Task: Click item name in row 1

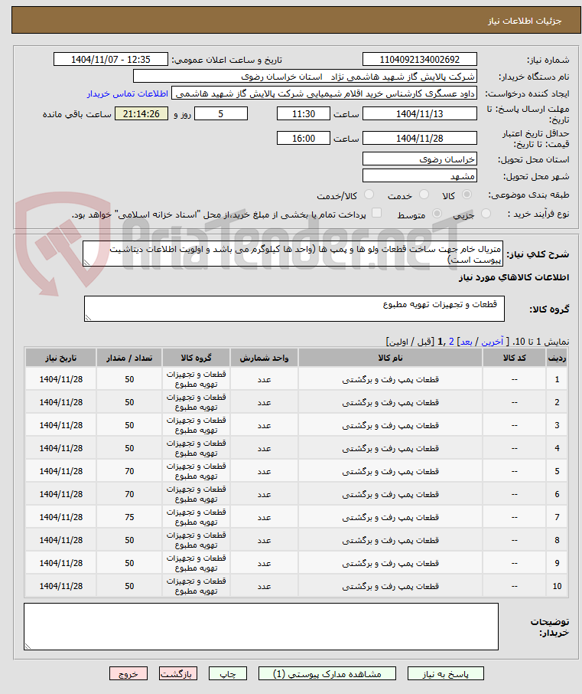Action: [x=390, y=379]
